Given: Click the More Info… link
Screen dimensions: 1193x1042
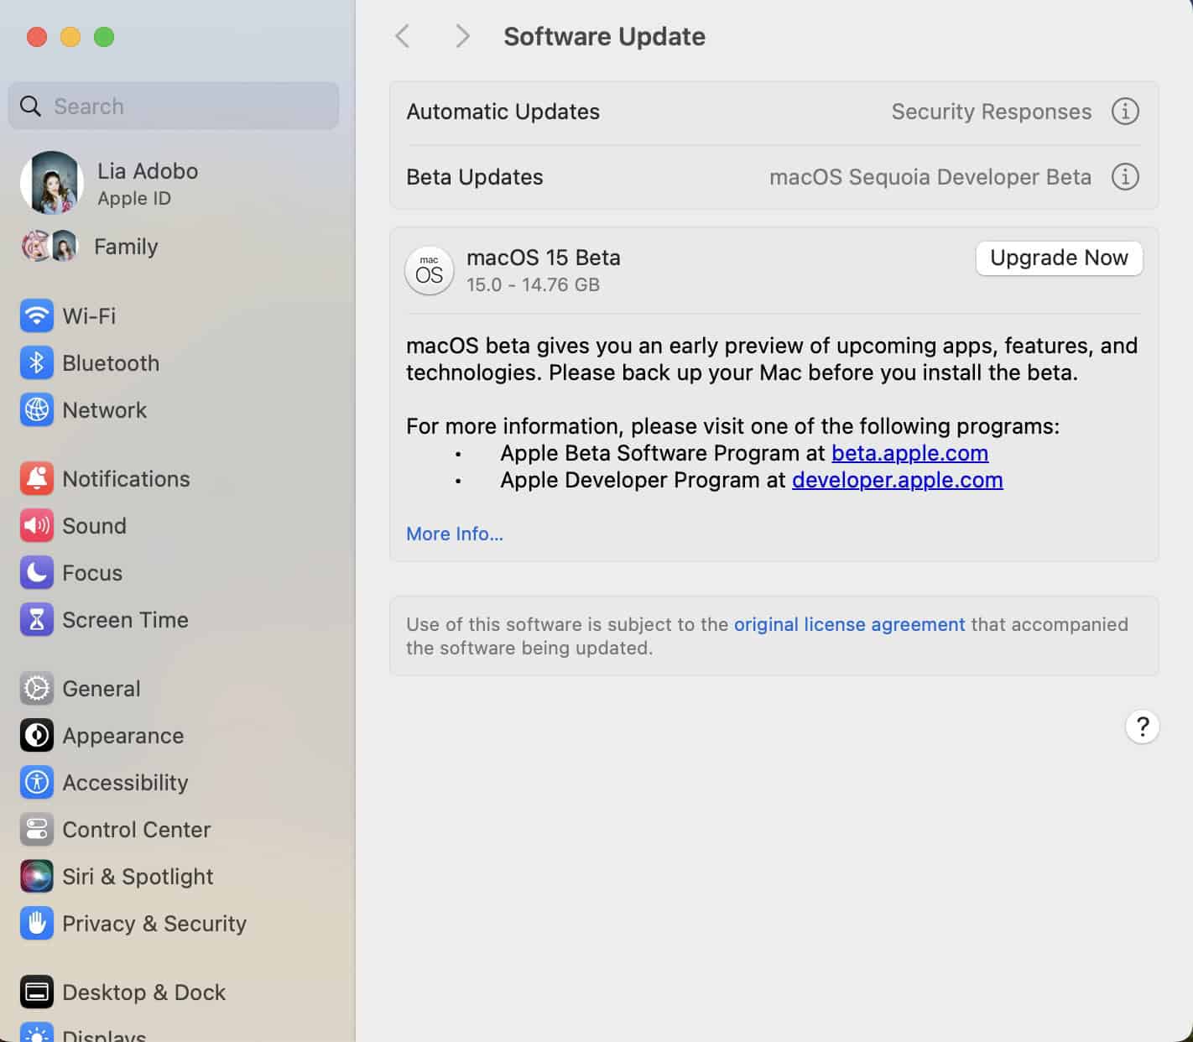Looking at the screenshot, I should (455, 534).
